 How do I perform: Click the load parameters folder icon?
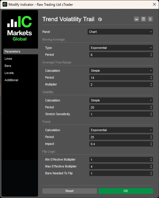point(136,19)
